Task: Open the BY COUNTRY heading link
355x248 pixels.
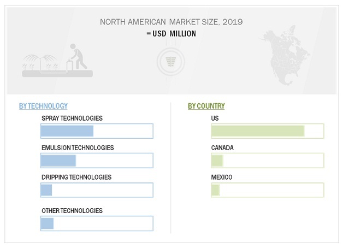Action: tap(206, 106)
